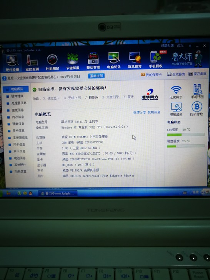Click the 无线上网 feature indicator
The width and height of the screenshot is (210, 280).
(x=72, y=98)
